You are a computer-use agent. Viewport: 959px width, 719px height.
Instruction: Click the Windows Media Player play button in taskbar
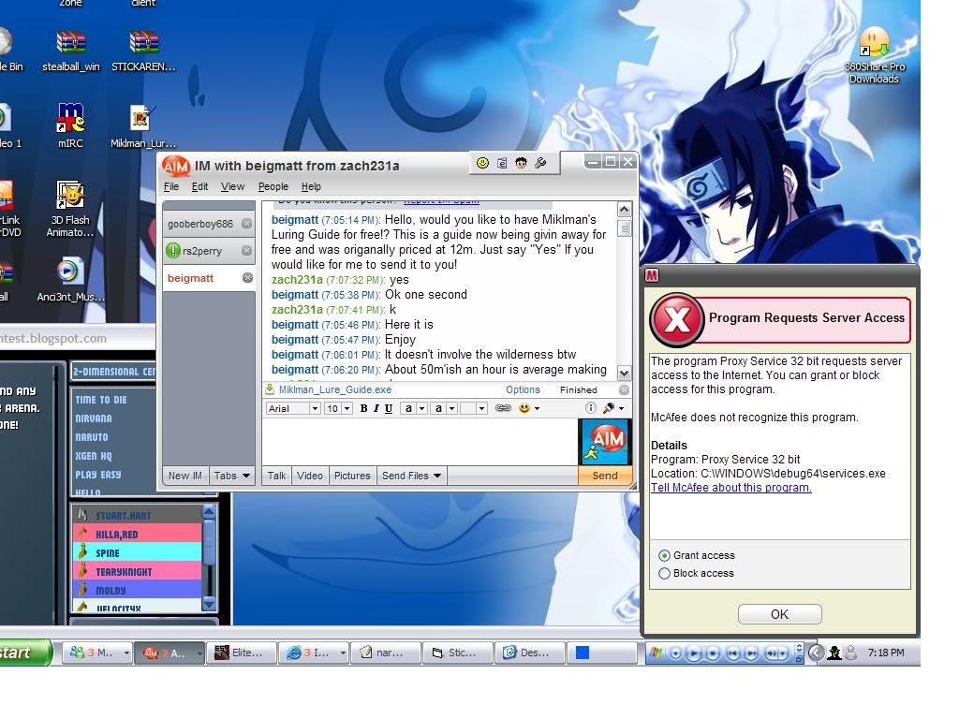click(x=694, y=653)
